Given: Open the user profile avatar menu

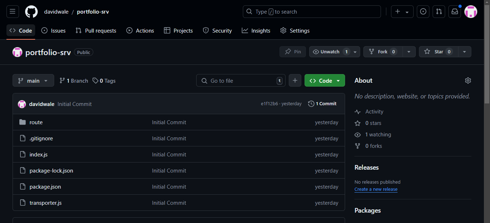Looking at the screenshot, I should pos(471,12).
